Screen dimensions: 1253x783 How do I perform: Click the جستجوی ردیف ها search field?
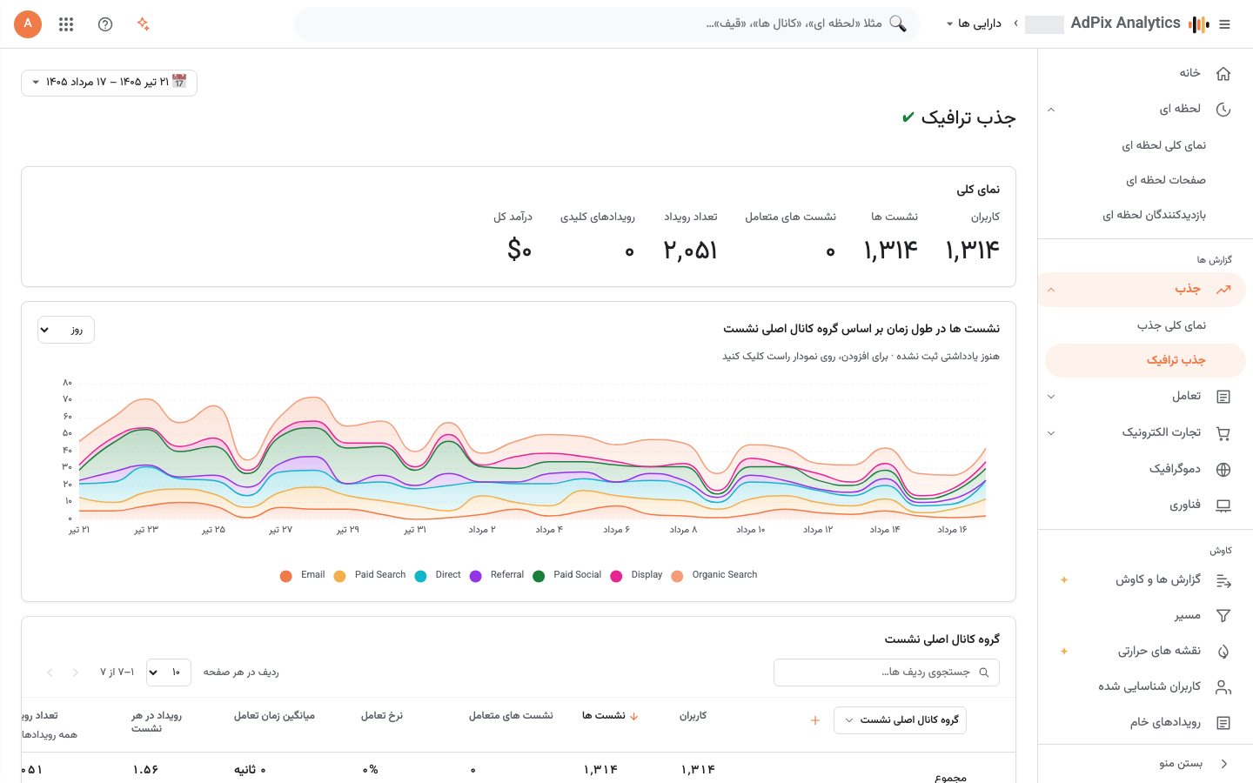(887, 673)
